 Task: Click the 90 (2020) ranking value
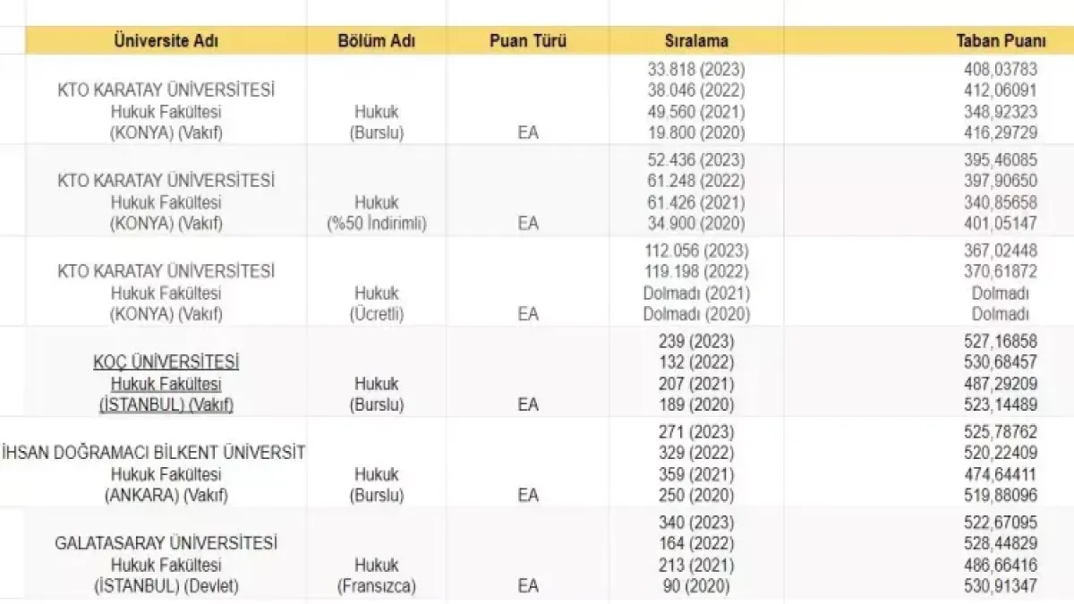point(696,587)
